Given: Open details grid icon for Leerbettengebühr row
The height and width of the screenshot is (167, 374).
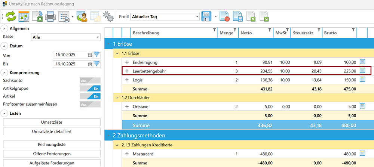Looking at the screenshot, I should [x=362, y=71].
